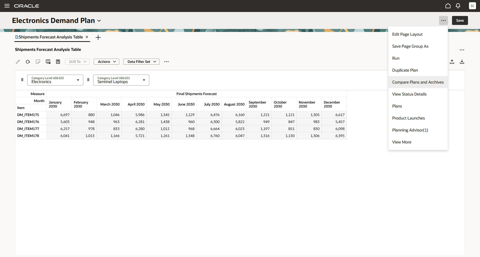Open the Data Filter Set dropdown

tap(141, 62)
